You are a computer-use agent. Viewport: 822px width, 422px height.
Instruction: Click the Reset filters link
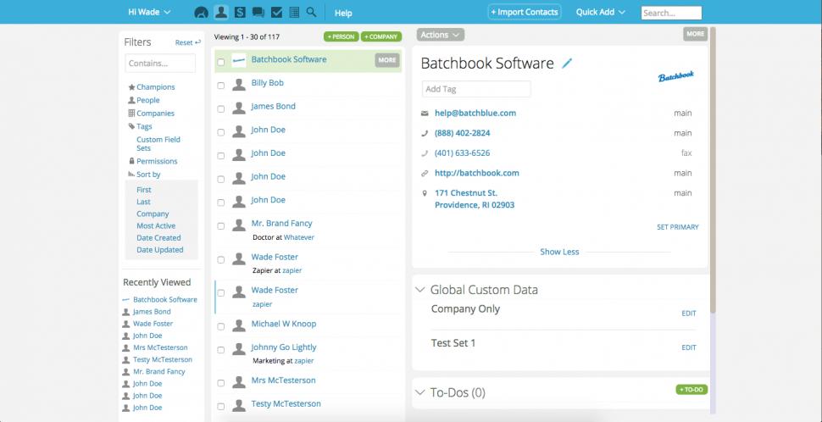coord(187,42)
